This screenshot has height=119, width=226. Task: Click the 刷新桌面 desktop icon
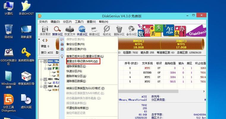(x=26, y=31)
